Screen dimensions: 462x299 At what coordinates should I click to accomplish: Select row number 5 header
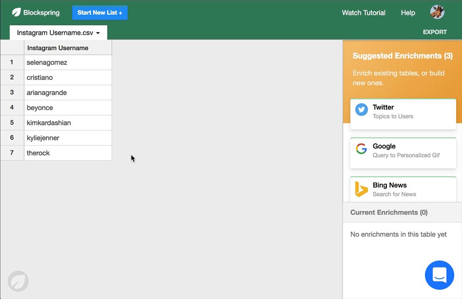click(x=12, y=123)
